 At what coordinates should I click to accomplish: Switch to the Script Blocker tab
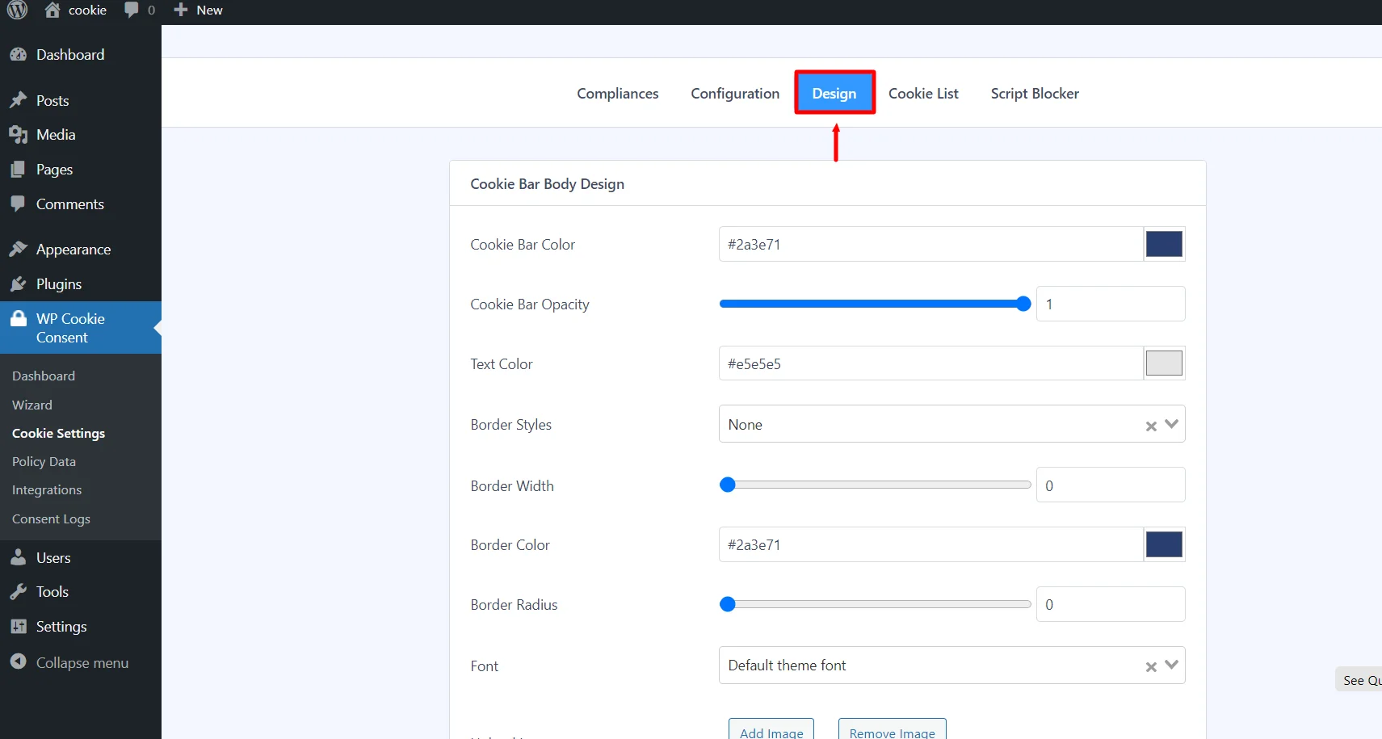coord(1034,93)
